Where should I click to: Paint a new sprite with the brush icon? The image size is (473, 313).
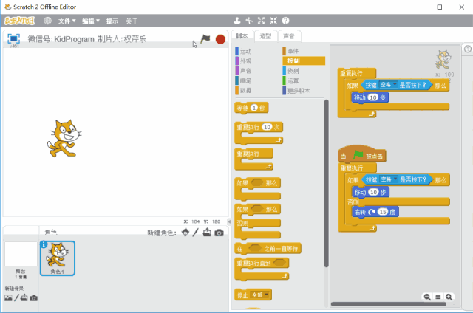196,233
